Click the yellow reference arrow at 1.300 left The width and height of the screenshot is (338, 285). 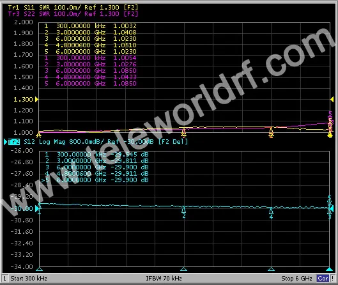click(x=36, y=99)
